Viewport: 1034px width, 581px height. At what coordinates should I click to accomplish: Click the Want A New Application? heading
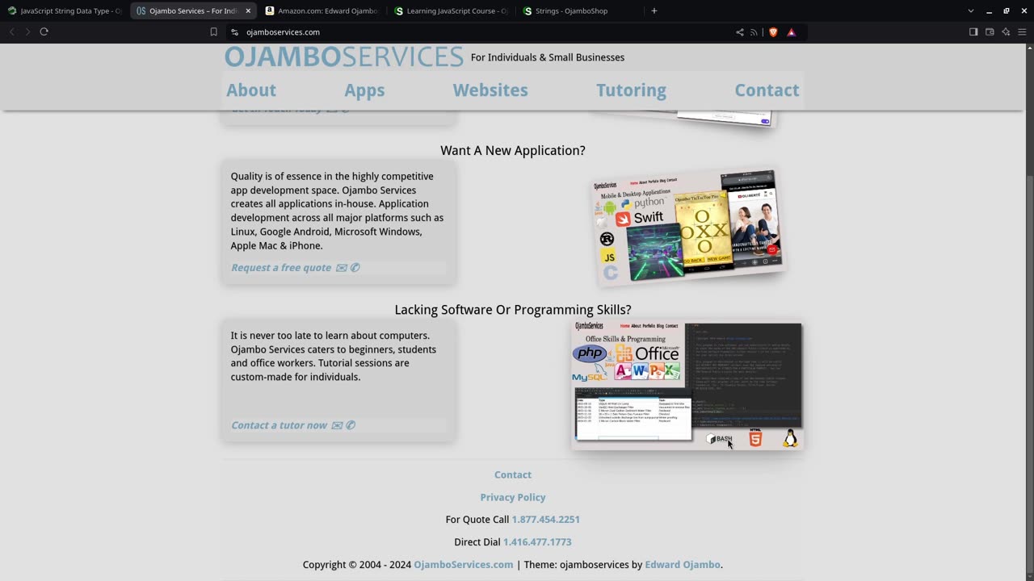pos(513,150)
